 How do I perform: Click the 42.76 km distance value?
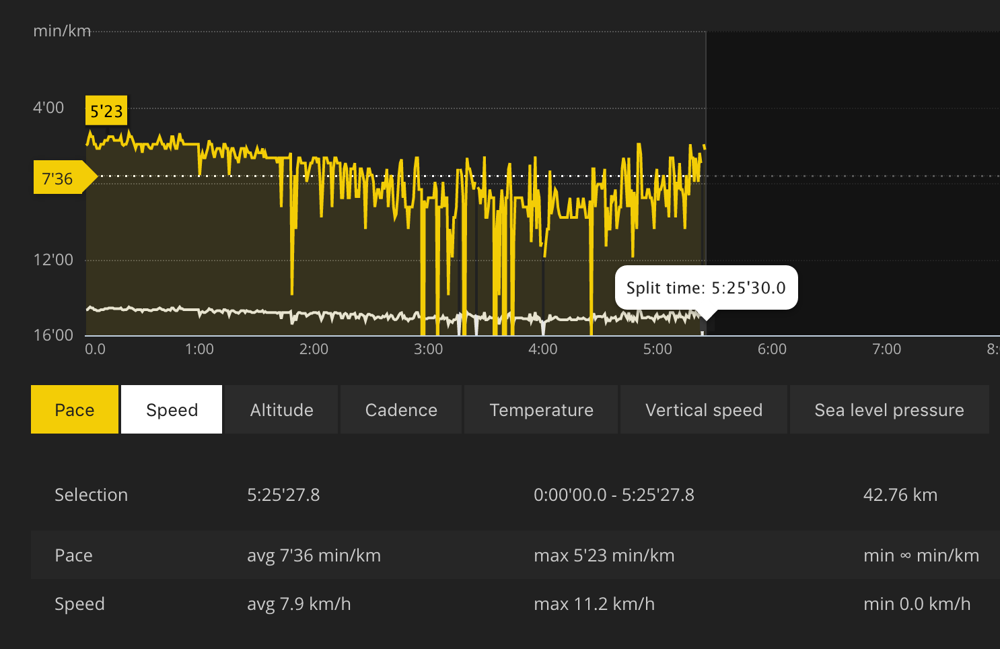pos(900,495)
